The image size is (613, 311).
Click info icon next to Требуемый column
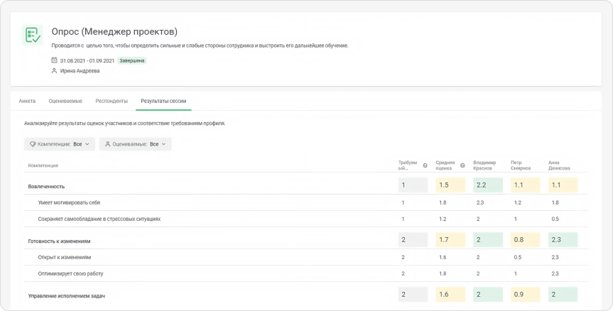click(425, 165)
